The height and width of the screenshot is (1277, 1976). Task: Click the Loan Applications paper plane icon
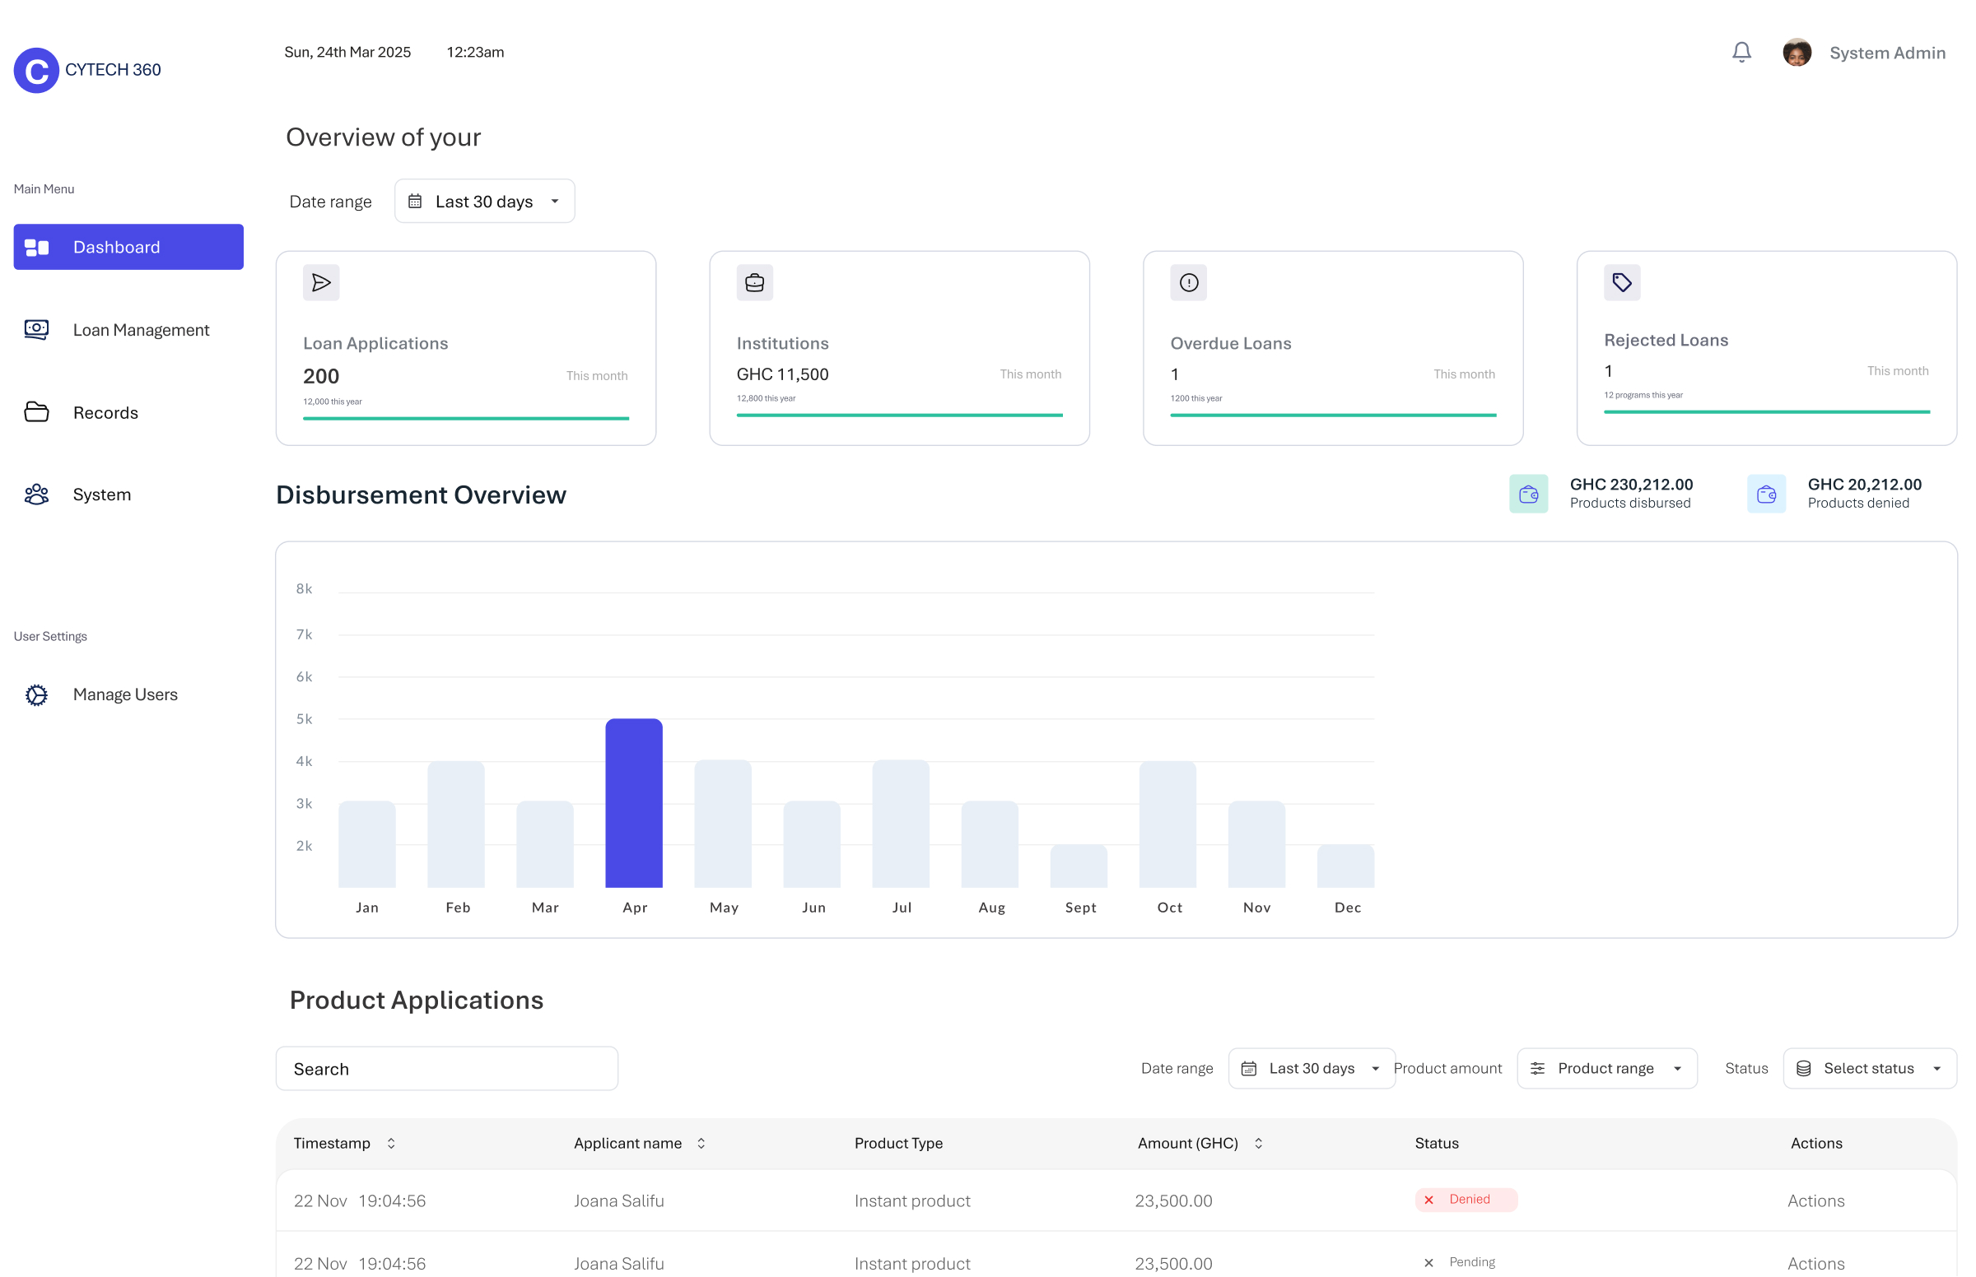click(321, 283)
